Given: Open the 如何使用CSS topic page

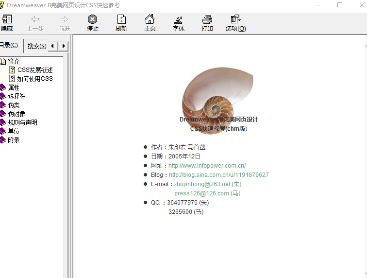Looking at the screenshot, I should coord(35,79).
